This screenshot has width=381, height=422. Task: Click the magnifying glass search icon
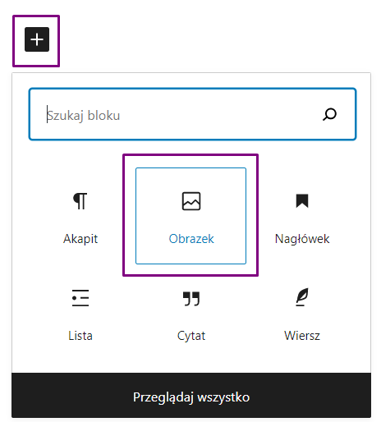(x=329, y=114)
